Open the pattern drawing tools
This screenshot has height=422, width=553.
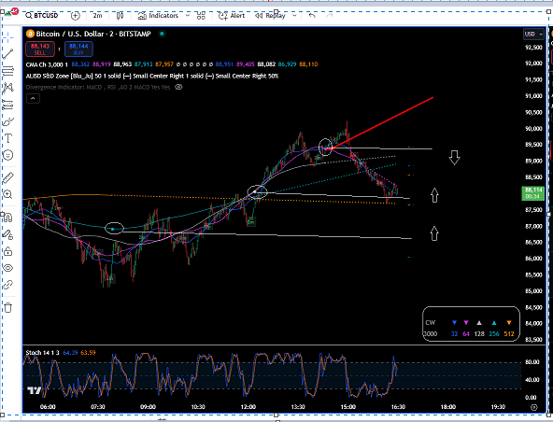coord(7,88)
